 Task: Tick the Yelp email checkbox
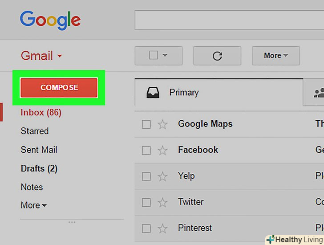(146, 176)
